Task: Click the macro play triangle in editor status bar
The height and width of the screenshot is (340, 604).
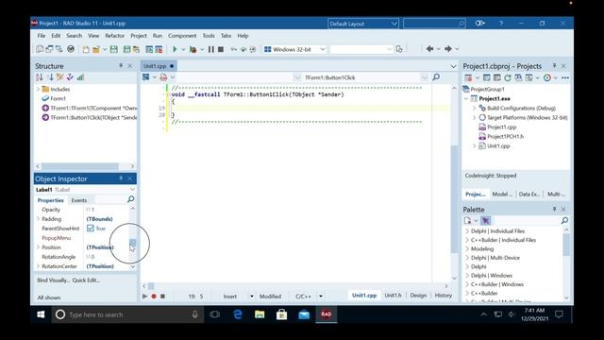Action: pyautogui.click(x=144, y=296)
